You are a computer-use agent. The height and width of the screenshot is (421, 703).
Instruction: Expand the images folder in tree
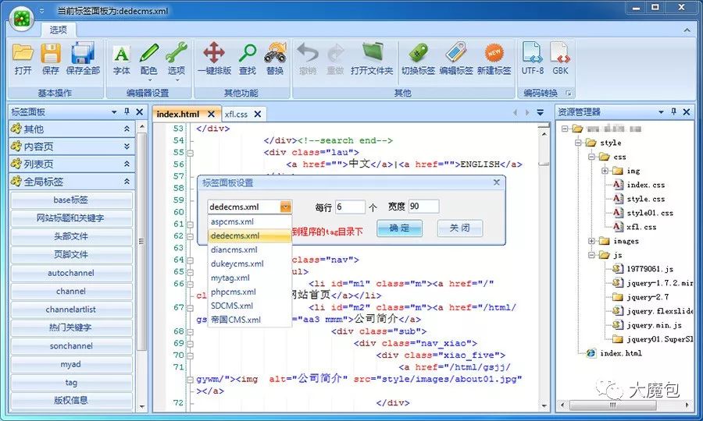592,241
